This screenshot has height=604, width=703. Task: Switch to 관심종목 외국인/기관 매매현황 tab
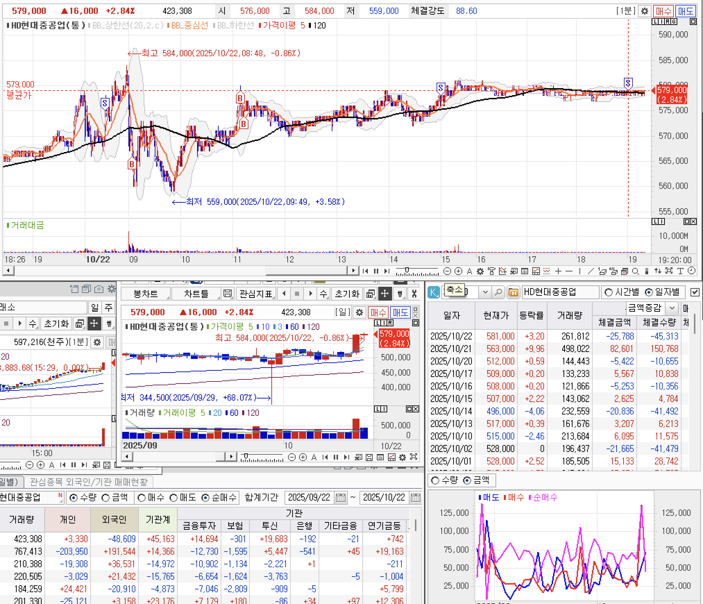[x=89, y=482]
